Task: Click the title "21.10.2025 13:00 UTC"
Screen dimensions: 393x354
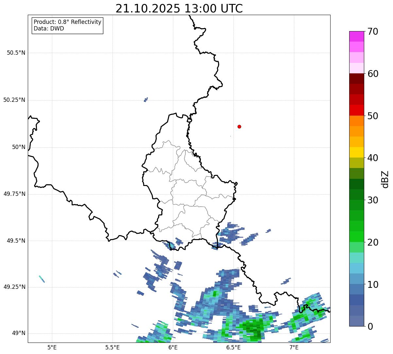Action: point(179,8)
